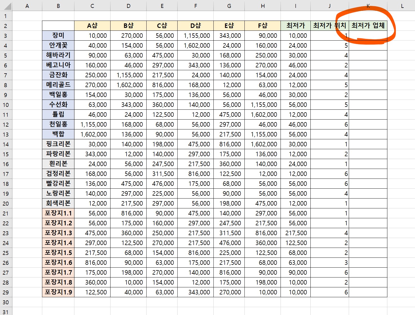Select 안개꽃 D샵 price 1,602,000

pyautogui.click(x=195, y=45)
